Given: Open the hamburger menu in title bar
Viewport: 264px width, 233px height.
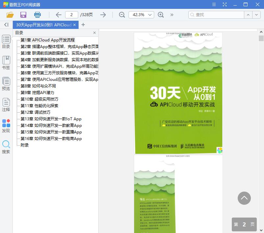Looking at the screenshot, I should tap(214, 4).
